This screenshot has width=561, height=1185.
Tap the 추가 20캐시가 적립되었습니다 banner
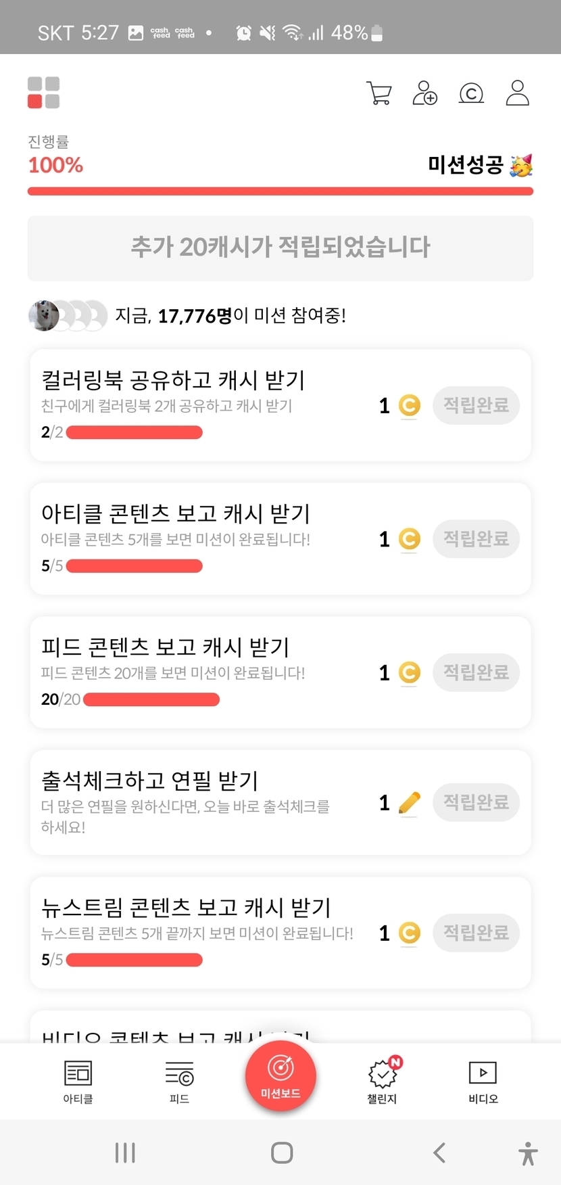click(280, 248)
